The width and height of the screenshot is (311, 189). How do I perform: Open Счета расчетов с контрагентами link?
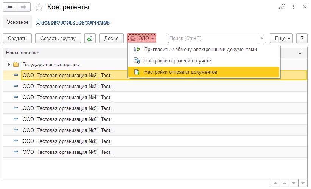click(73, 22)
